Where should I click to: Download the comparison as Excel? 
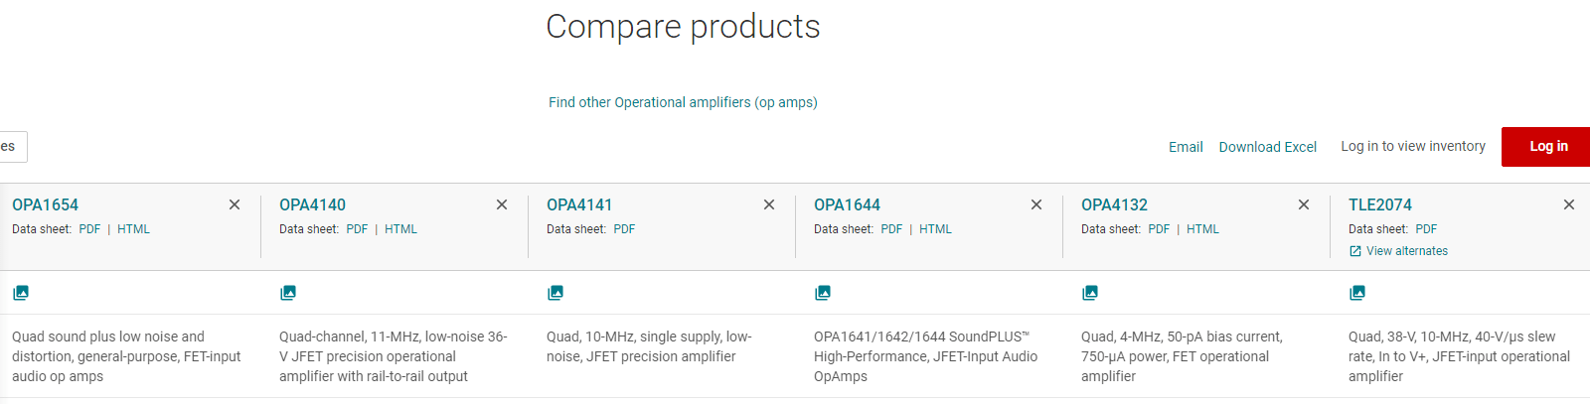(1268, 147)
